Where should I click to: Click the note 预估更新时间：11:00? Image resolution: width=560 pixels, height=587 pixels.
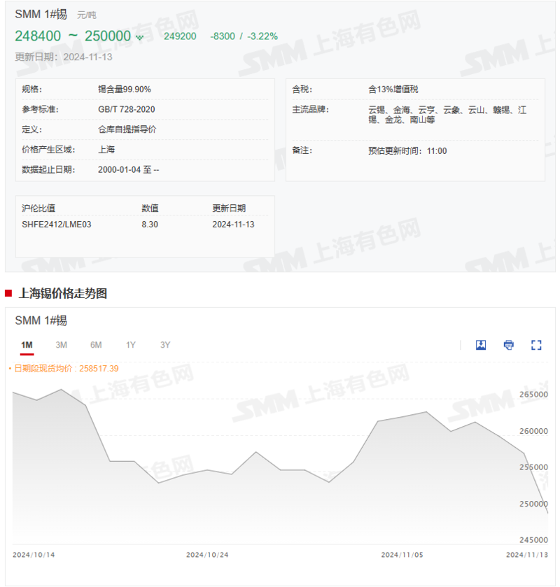(x=407, y=151)
